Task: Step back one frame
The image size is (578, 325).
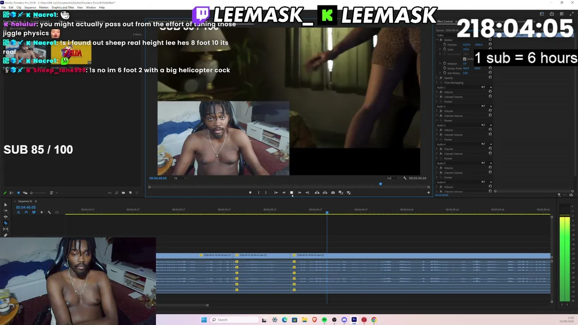Action: [284, 193]
